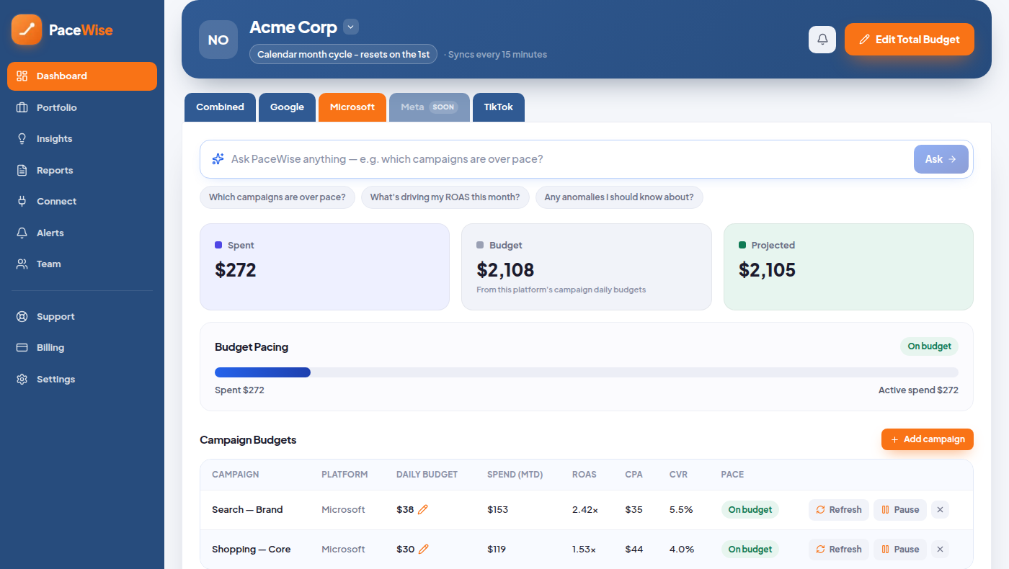
Task: Click the 2.42× ROAS value
Action: pyautogui.click(x=584, y=510)
